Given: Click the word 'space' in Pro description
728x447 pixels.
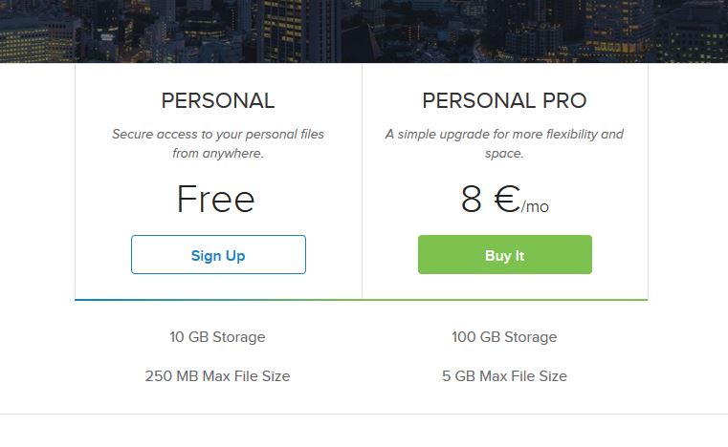Looking at the screenshot, I should [502, 154].
